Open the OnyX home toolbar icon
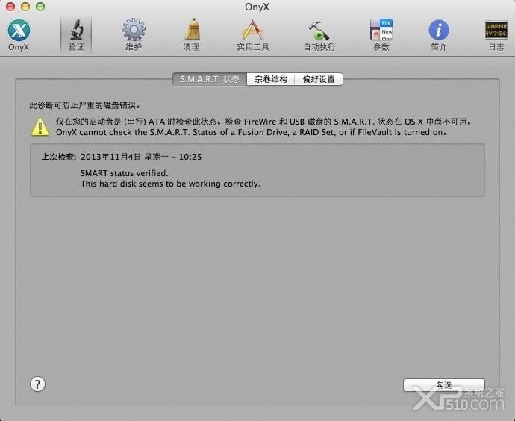 [19, 34]
